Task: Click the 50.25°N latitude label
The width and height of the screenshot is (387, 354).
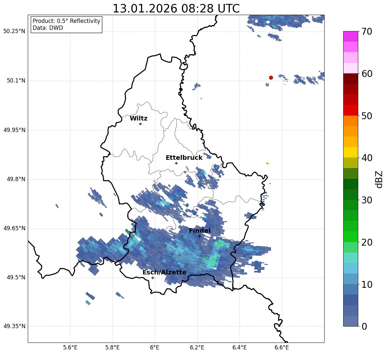Action: [14, 31]
